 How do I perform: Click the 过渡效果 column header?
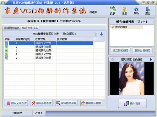point(46,39)
